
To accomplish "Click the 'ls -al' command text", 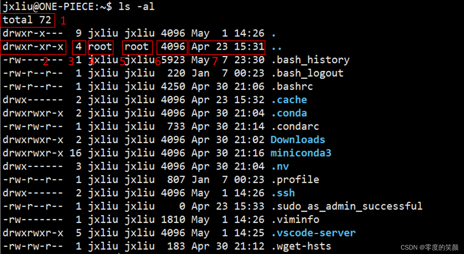I will [x=136, y=6].
